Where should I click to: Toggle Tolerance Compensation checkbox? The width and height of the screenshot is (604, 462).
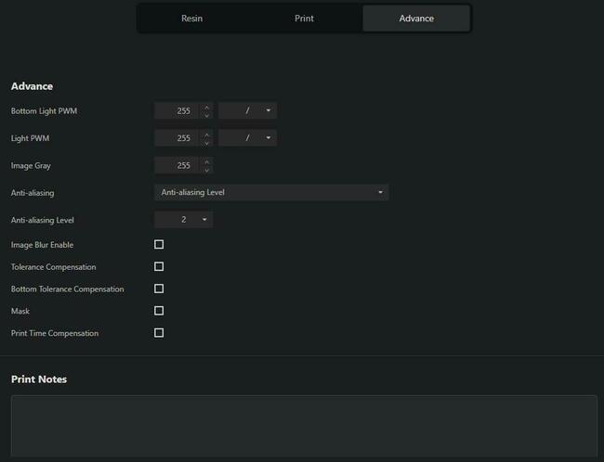coord(159,267)
